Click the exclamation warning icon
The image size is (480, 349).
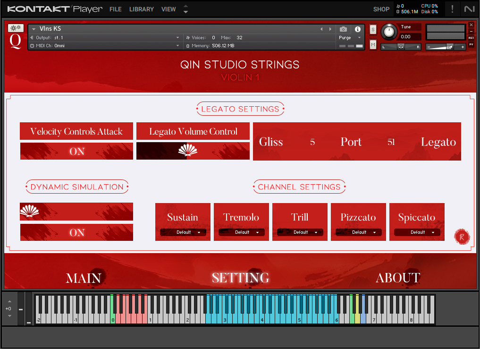coord(452,9)
